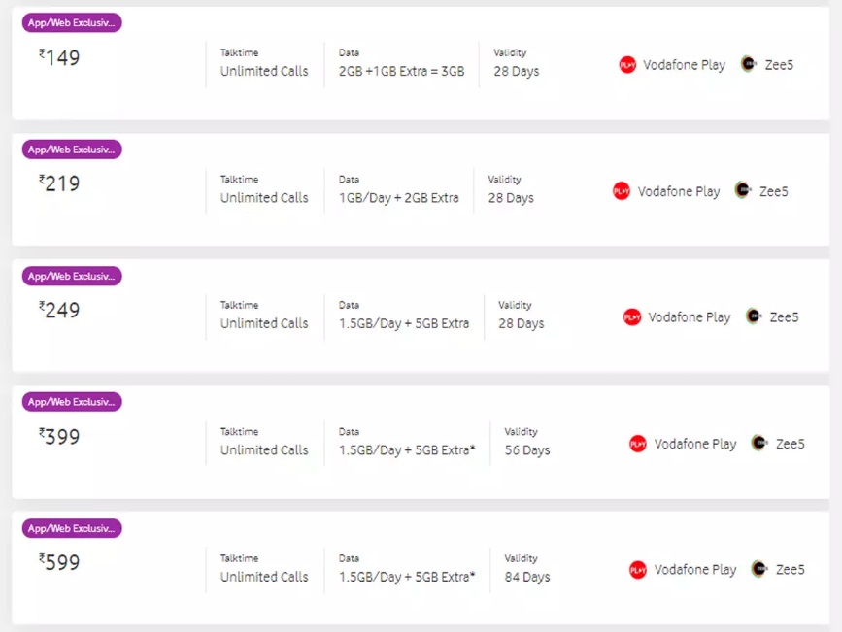Screen dimensions: 842x632
Task: Click 2GB +1GB Extra = 3GB data text
Action: [401, 72]
